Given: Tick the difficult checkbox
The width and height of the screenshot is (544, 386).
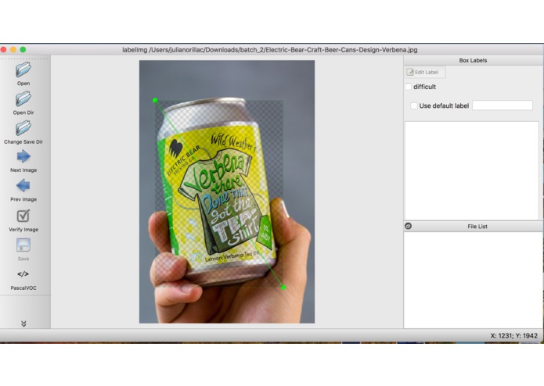Looking at the screenshot, I should (409, 87).
